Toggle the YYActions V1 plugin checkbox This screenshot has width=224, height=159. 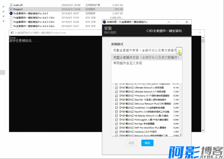pyautogui.click(x=116, y=96)
